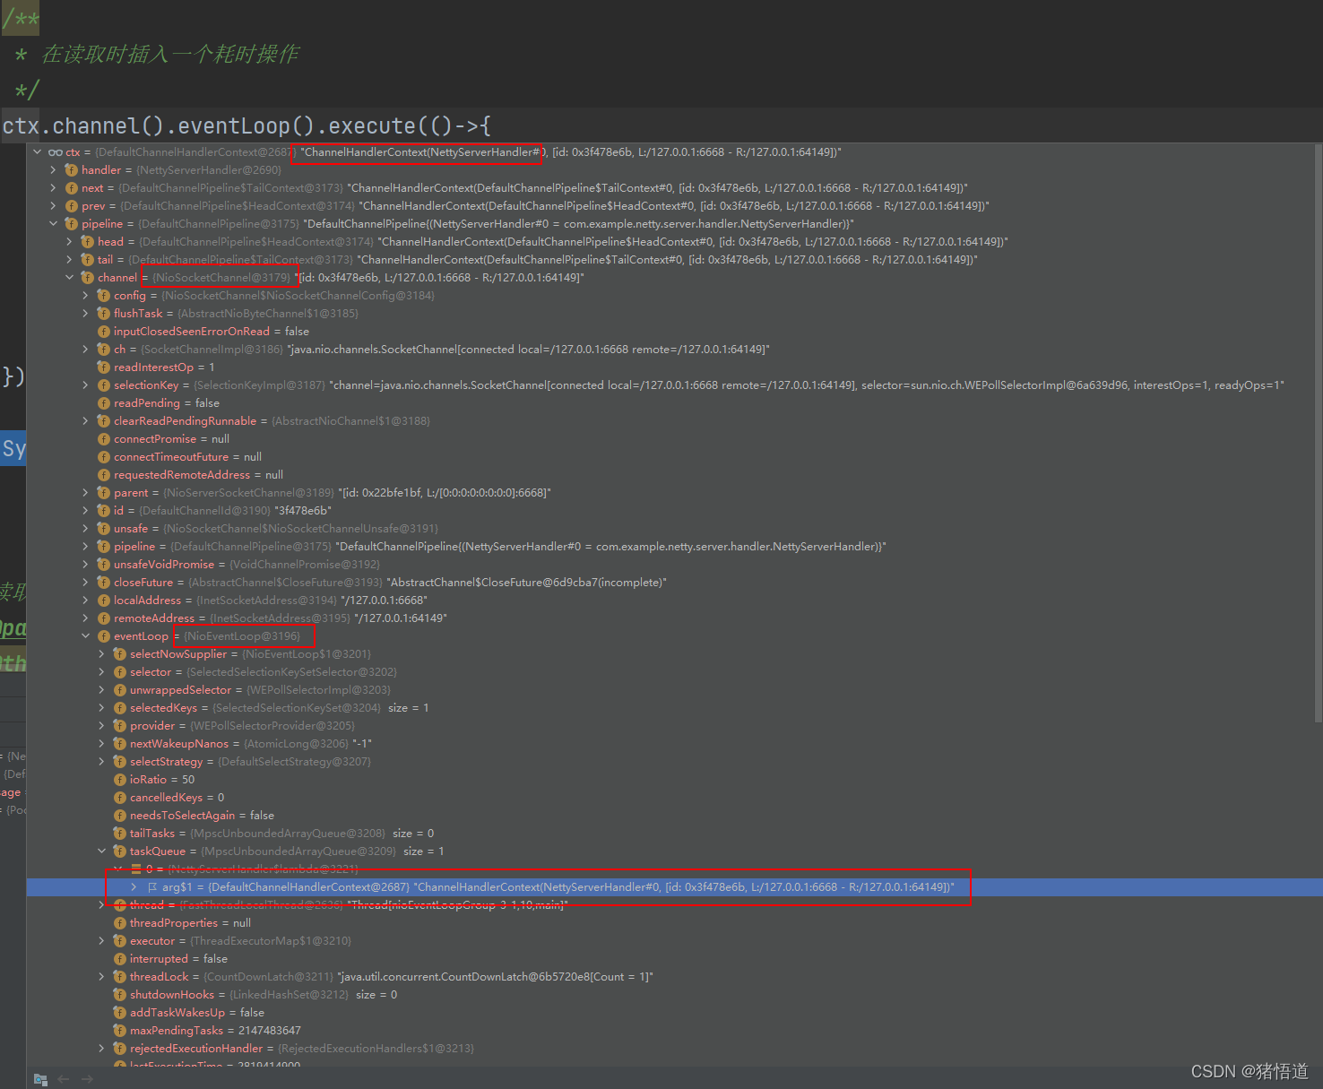Select the readPending = false row
The height and width of the screenshot is (1089, 1323).
point(670,403)
